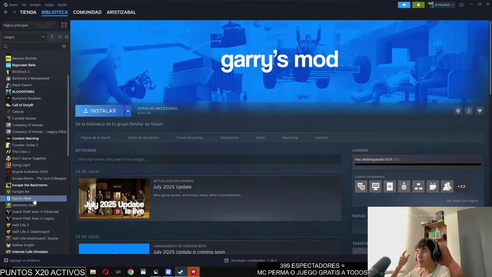Image resolution: width=492 pixels, height=277 pixels.
Task: Click Ver todos mis logros
Action: click(x=462, y=201)
